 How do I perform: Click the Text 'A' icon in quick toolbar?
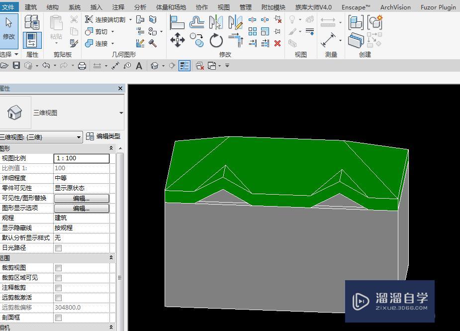[x=139, y=66]
